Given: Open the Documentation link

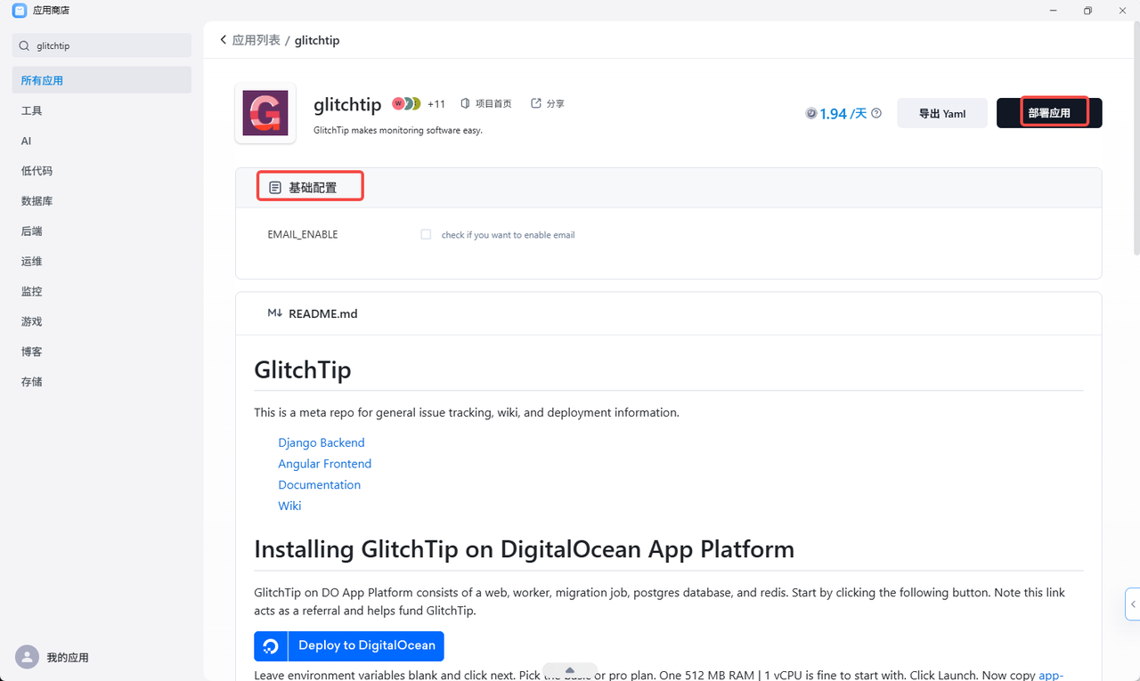Looking at the screenshot, I should click(x=319, y=485).
